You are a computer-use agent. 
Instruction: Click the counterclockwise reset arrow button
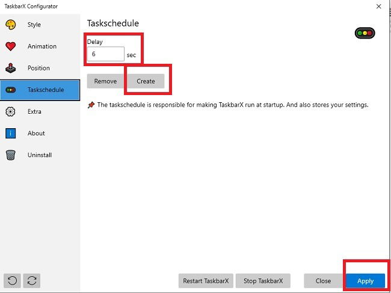12,280
